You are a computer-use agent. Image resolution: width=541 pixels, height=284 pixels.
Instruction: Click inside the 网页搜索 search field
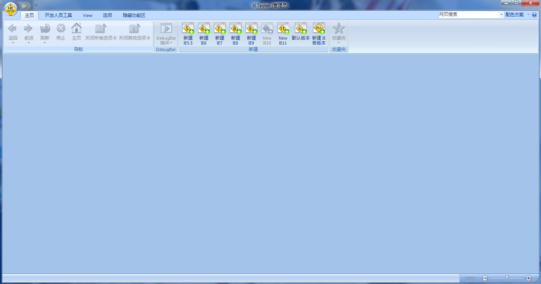[469, 15]
